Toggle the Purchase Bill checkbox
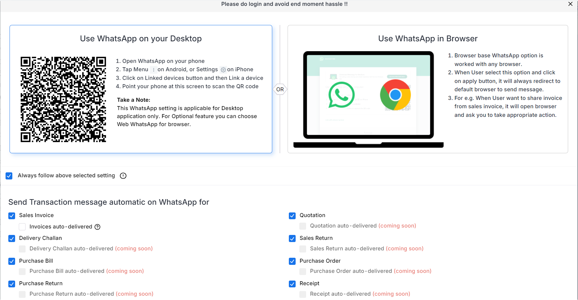The width and height of the screenshot is (578, 300). click(12, 261)
